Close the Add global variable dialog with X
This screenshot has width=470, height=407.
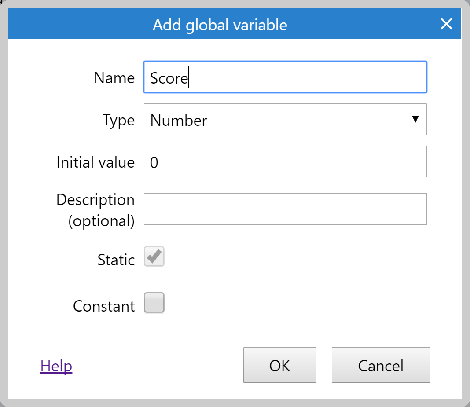tap(446, 24)
